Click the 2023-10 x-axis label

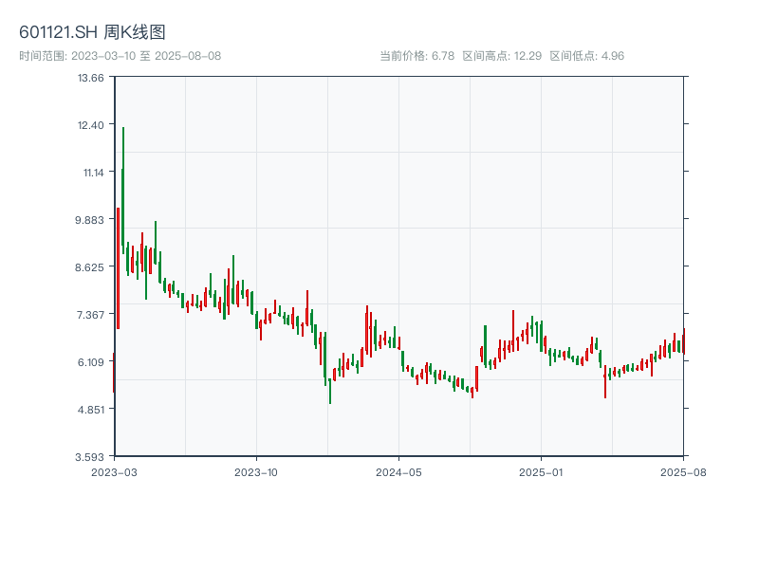256,469
